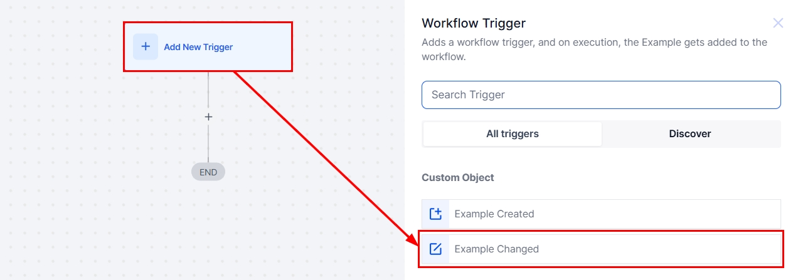Viewport: 798px width, 280px height.
Task: Click the "Add New Trigger" label text
Action: tap(198, 47)
